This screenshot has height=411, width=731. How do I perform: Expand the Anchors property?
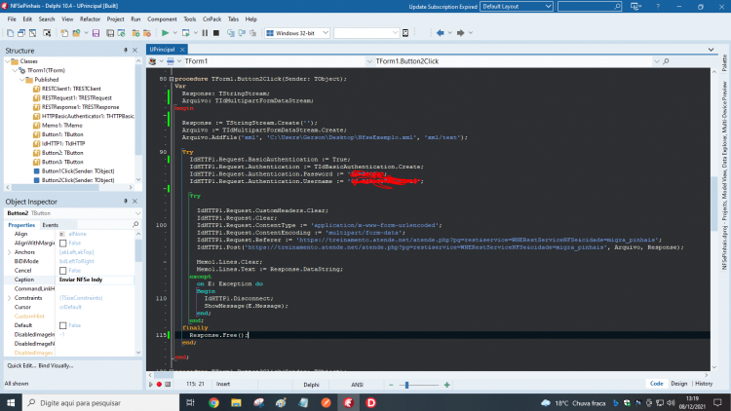coord(10,252)
